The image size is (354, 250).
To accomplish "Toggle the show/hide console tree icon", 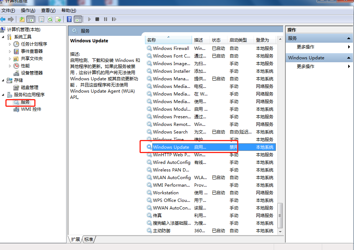I will click(30, 20).
